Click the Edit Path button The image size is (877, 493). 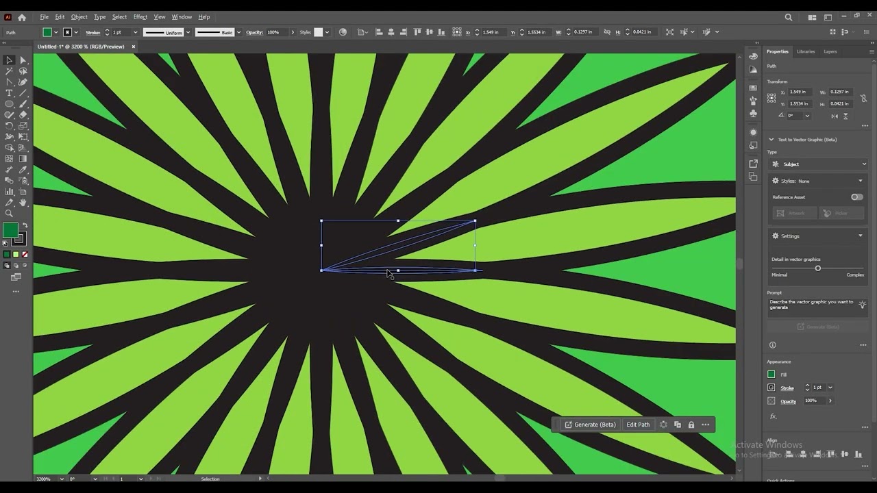[638, 425]
